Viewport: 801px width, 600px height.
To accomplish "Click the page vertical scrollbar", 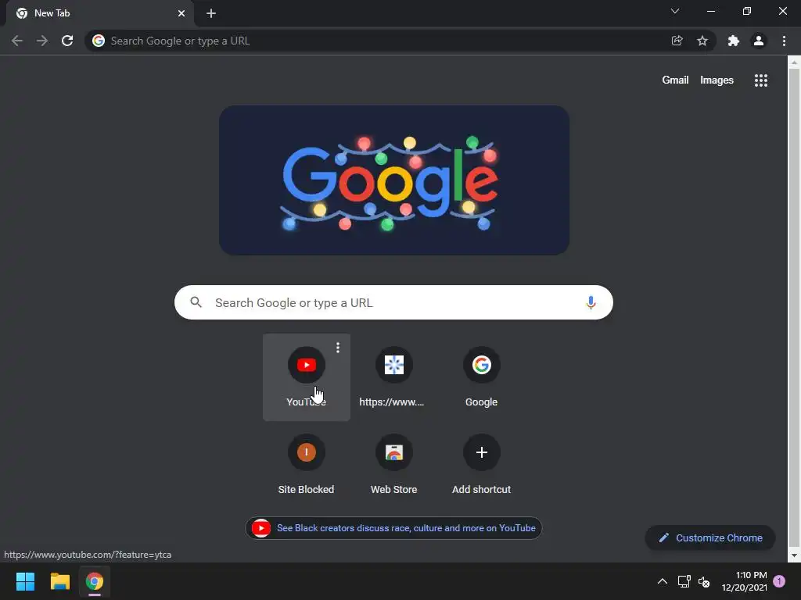I will 794,308.
